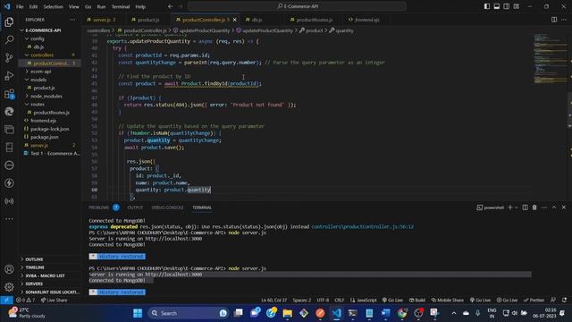Open Terminal menu
Image resolution: width=572 pixels, height=322 pixels.
pos(121,6)
